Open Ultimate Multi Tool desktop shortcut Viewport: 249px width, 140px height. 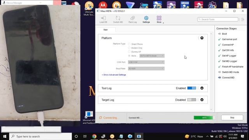[x=89, y=9]
